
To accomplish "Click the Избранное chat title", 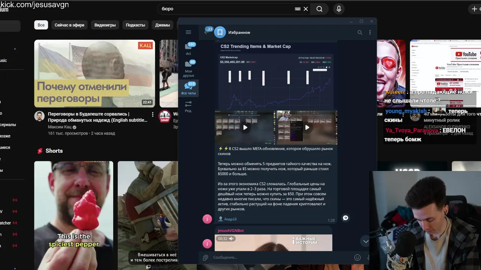I will click(x=239, y=33).
